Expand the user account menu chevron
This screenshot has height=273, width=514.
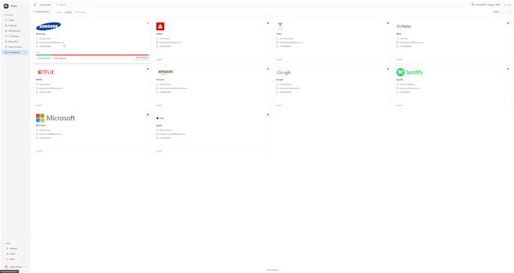[26, 267]
